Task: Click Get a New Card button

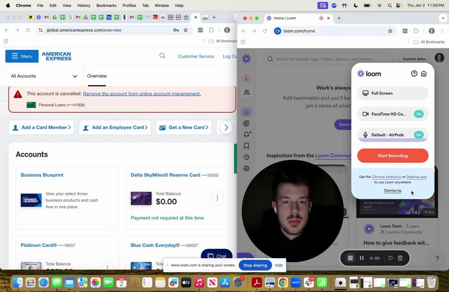Action: click(x=183, y=128)
